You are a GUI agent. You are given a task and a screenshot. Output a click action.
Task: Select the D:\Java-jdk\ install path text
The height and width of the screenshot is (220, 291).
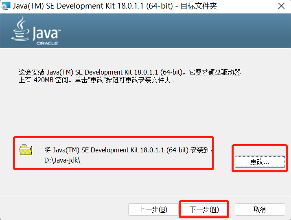(62, 160)
